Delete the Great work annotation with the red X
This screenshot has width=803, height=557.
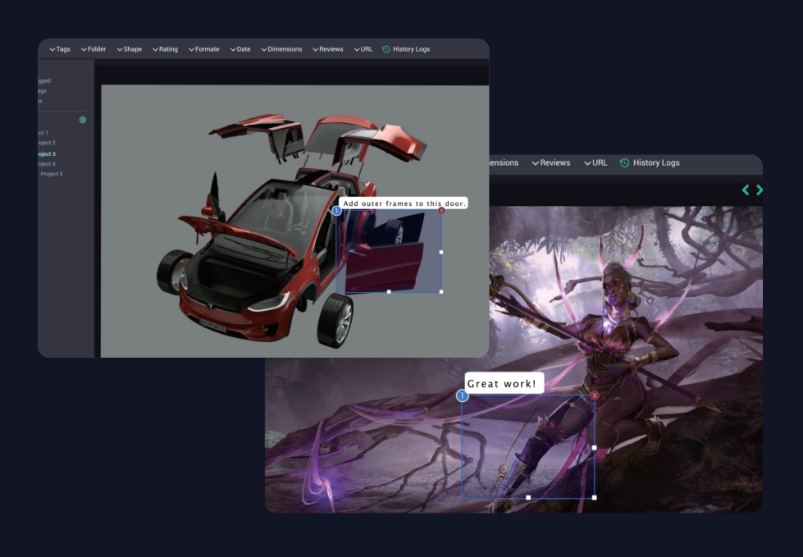595,395
